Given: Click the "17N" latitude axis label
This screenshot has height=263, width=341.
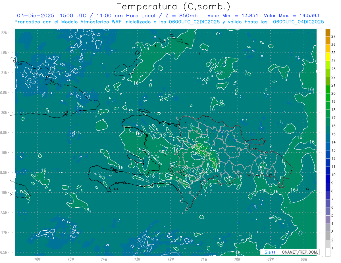Looking at the screenshot, I should (x=4, y=232).
